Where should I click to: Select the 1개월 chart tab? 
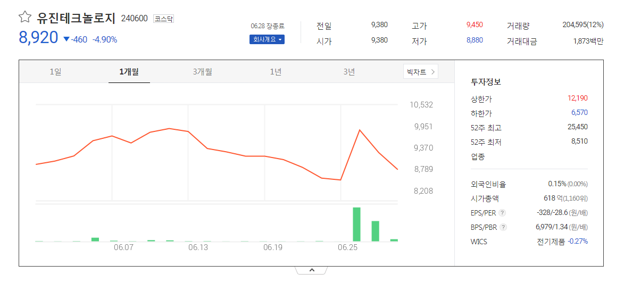(x=129, y=72)
